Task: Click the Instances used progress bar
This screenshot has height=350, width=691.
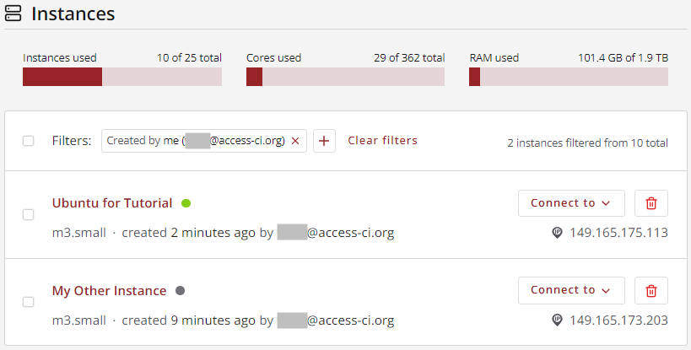Action: pyautogui.click(x=122, y=77)
